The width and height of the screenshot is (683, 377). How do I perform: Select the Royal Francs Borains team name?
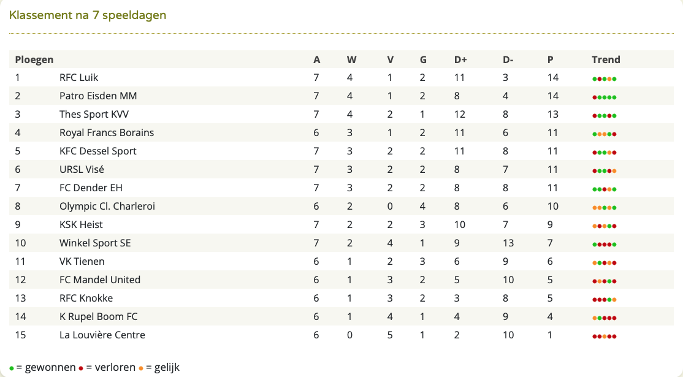pyautogui.click(x=107, y=132)
